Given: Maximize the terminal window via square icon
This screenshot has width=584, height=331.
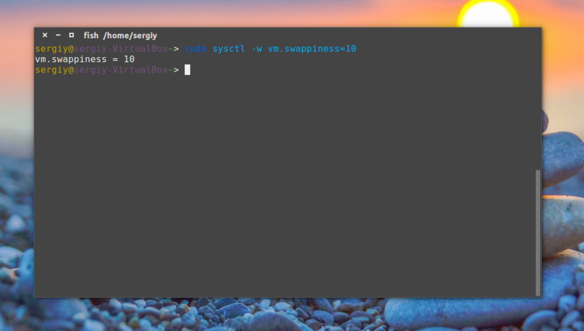Looking at the screenshot, I should pyautogui.click(x=71, y=35).
